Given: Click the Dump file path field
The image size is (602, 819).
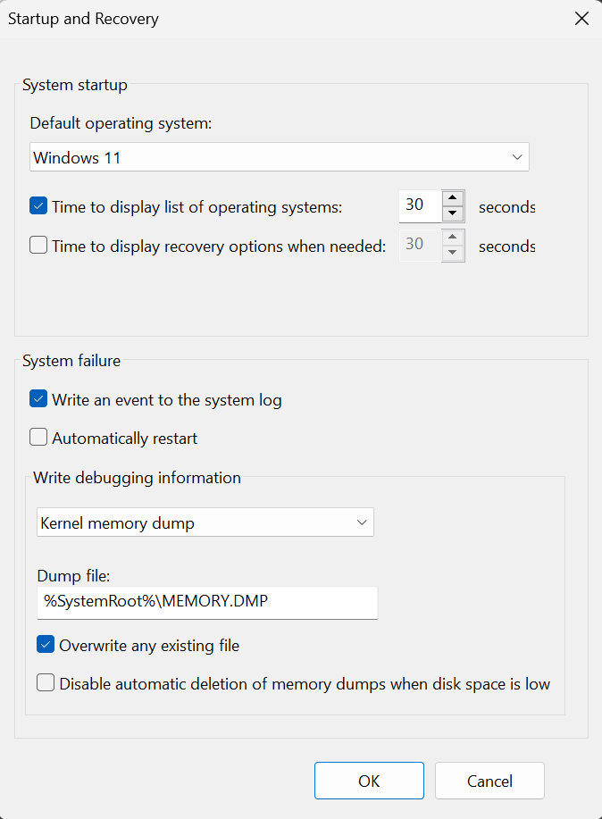Looking at the screenshot, I should tap(207, 601).
